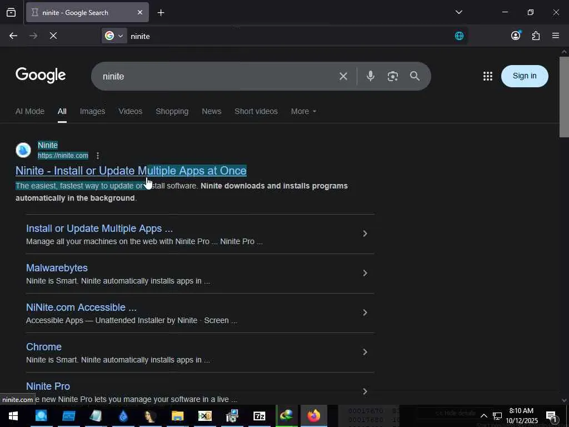Open File Explorer folder icon in taskbar
This screenshot has width=569, height=427.
tap(177, 416)
